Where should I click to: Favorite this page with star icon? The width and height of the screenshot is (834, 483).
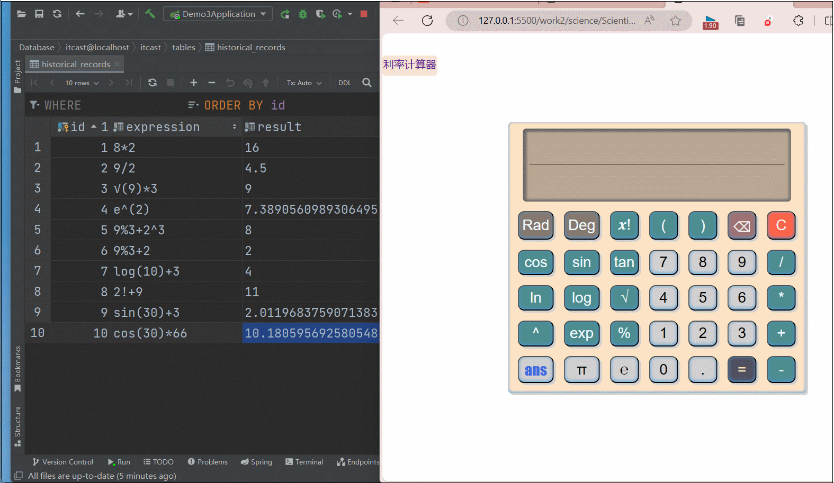(x=675, y=21)
